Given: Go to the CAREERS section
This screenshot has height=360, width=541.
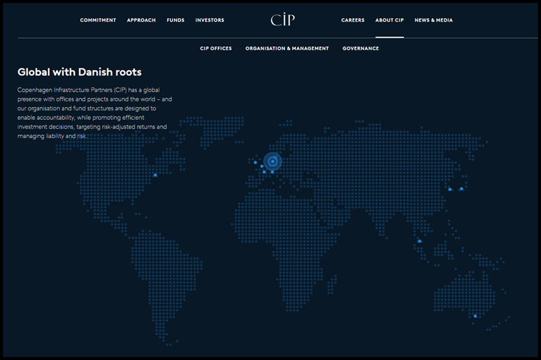Looking at the screenshot, I should tap(352, 20).
